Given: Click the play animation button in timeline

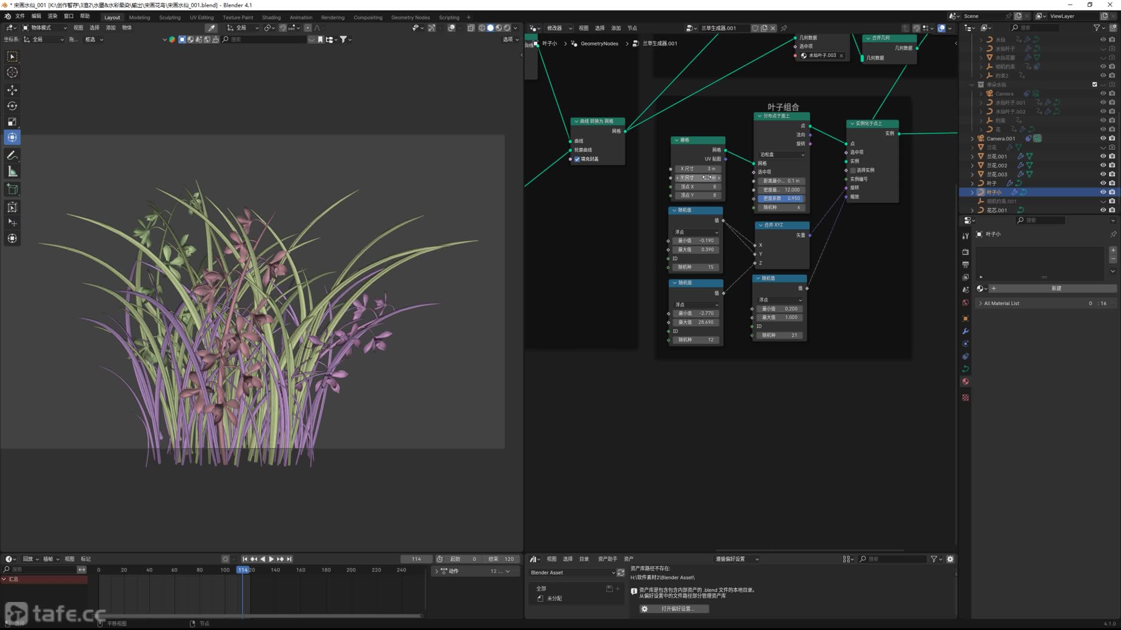Looking at the screenshot, I should (271, 559).
